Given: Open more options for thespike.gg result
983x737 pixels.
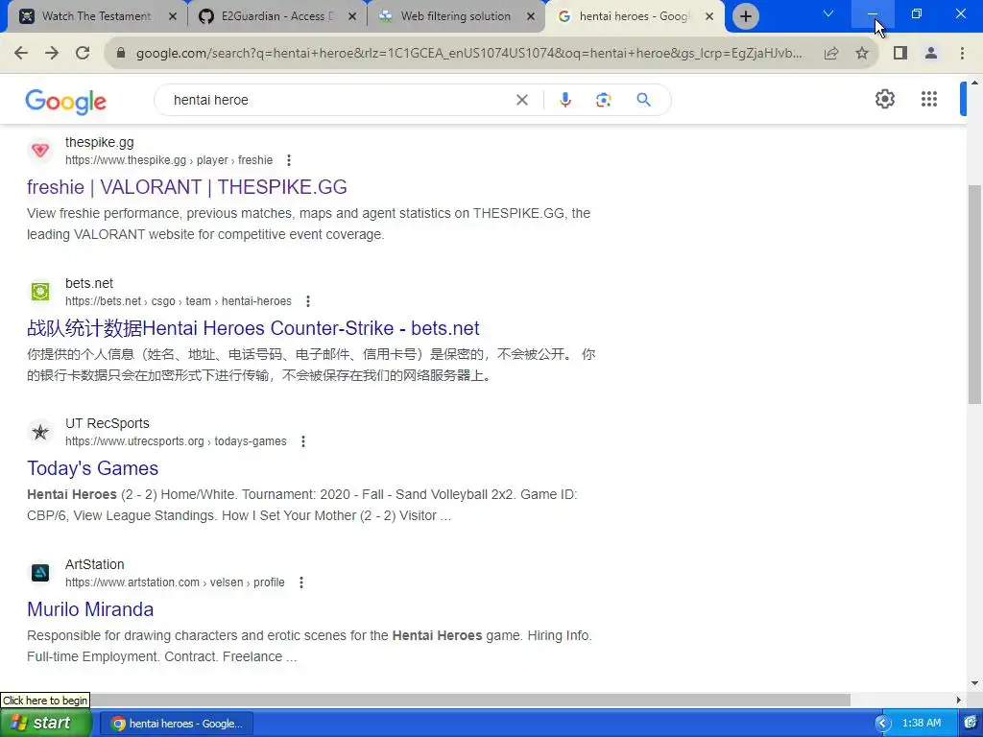Looking at the screenshot, I should pyautogui.click(x=289, y=160).
